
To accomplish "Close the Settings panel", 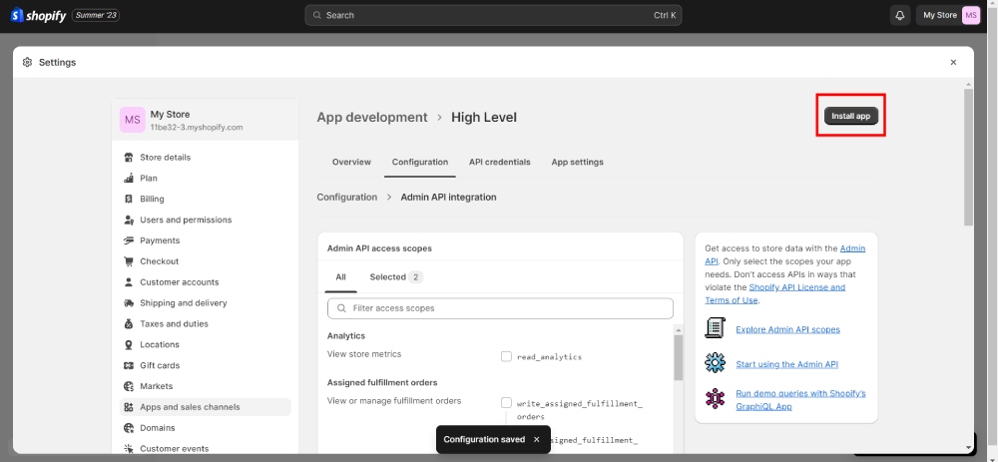I will tap(953, 62).
